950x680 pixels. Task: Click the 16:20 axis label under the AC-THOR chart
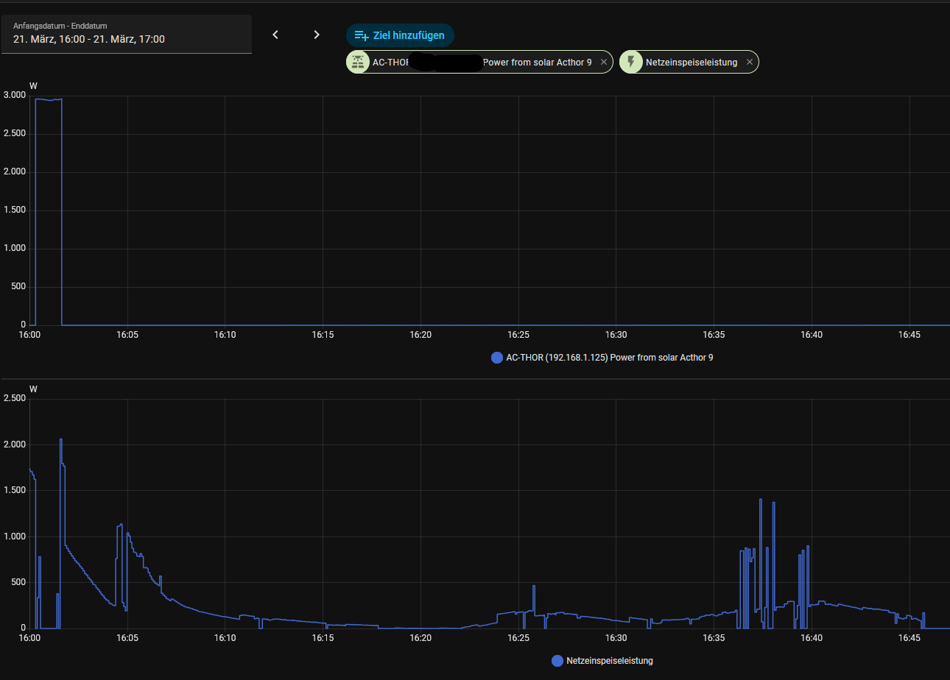421,335
